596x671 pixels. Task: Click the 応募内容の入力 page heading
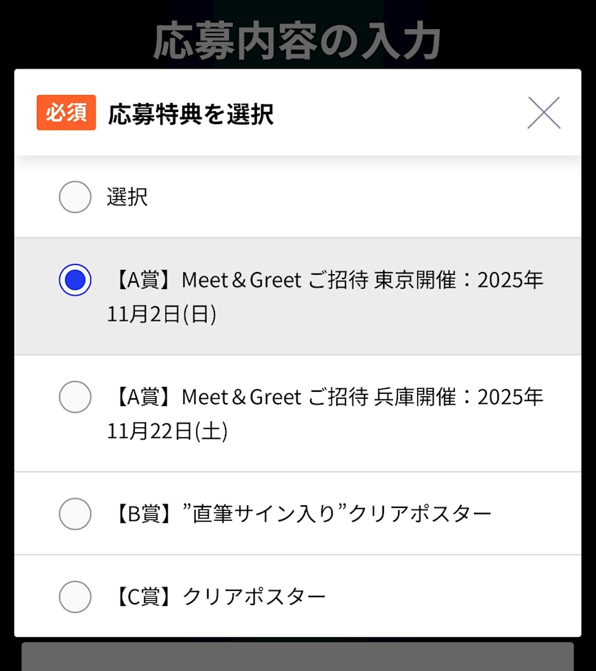coord(297,41)
